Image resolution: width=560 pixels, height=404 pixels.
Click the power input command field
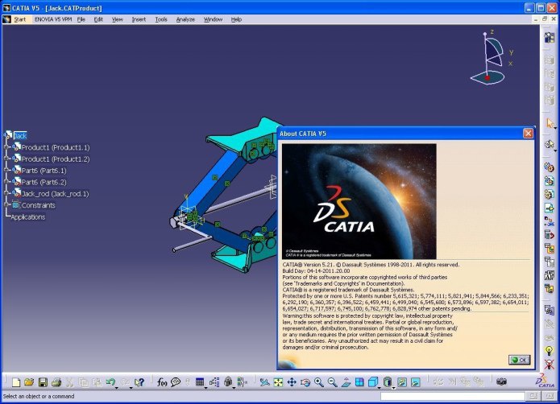[453, 396]
